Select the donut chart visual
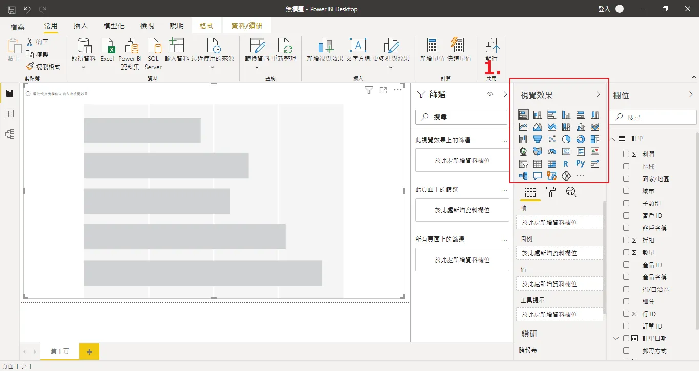This screenshot has width=699, height=371. click(x=581, y=139)
